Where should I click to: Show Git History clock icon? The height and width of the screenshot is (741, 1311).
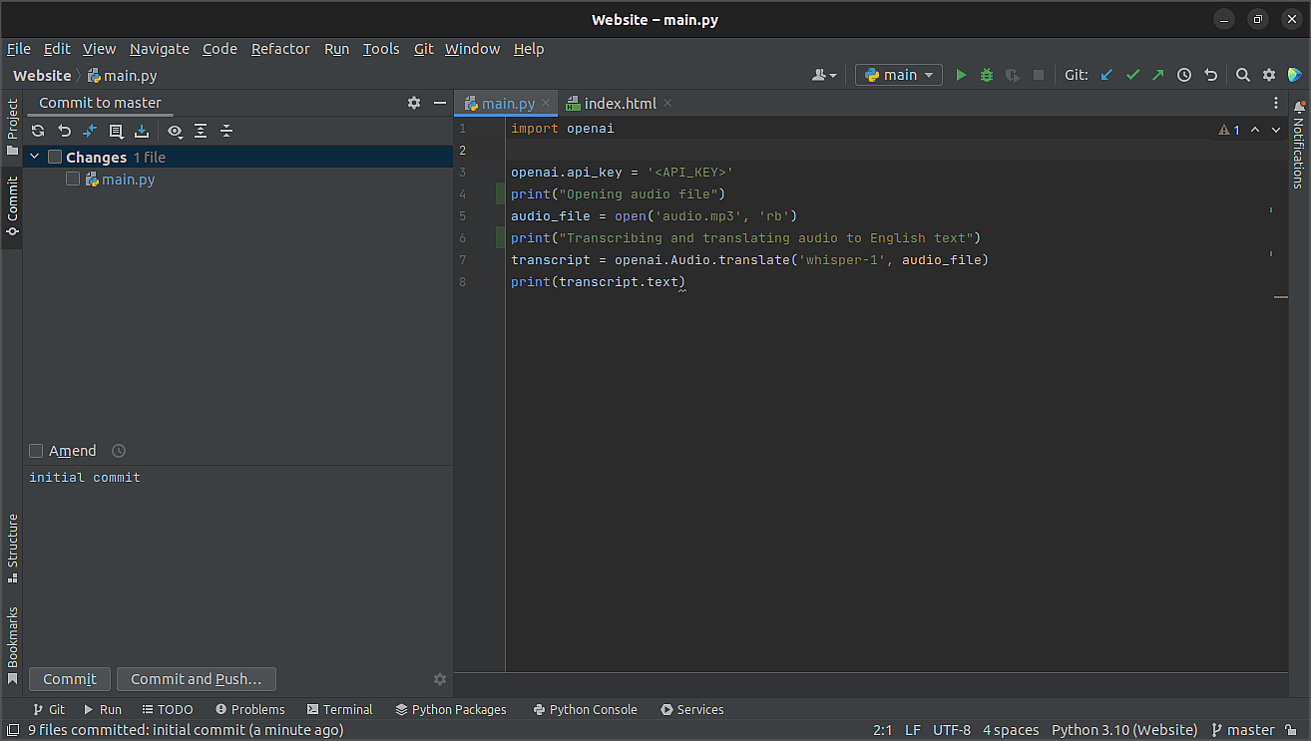1184,75
